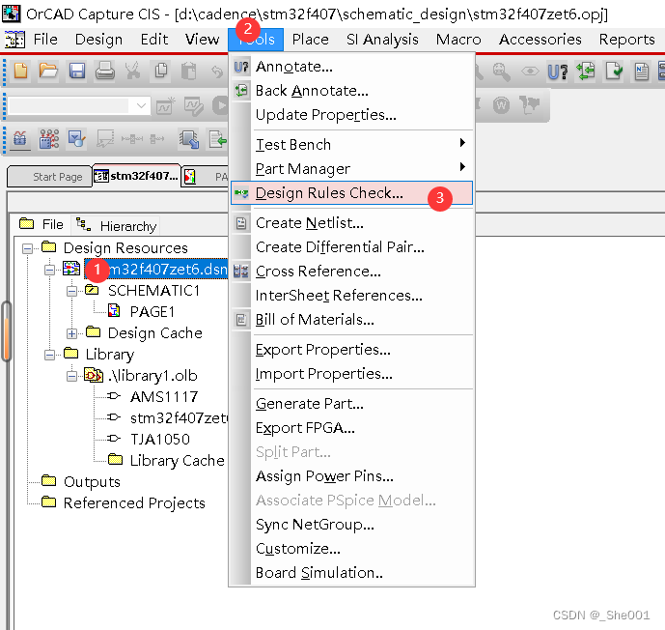Collapse the Library folder node
The width and height of the screenshot is (665, 630).
(x=49, y=355)
